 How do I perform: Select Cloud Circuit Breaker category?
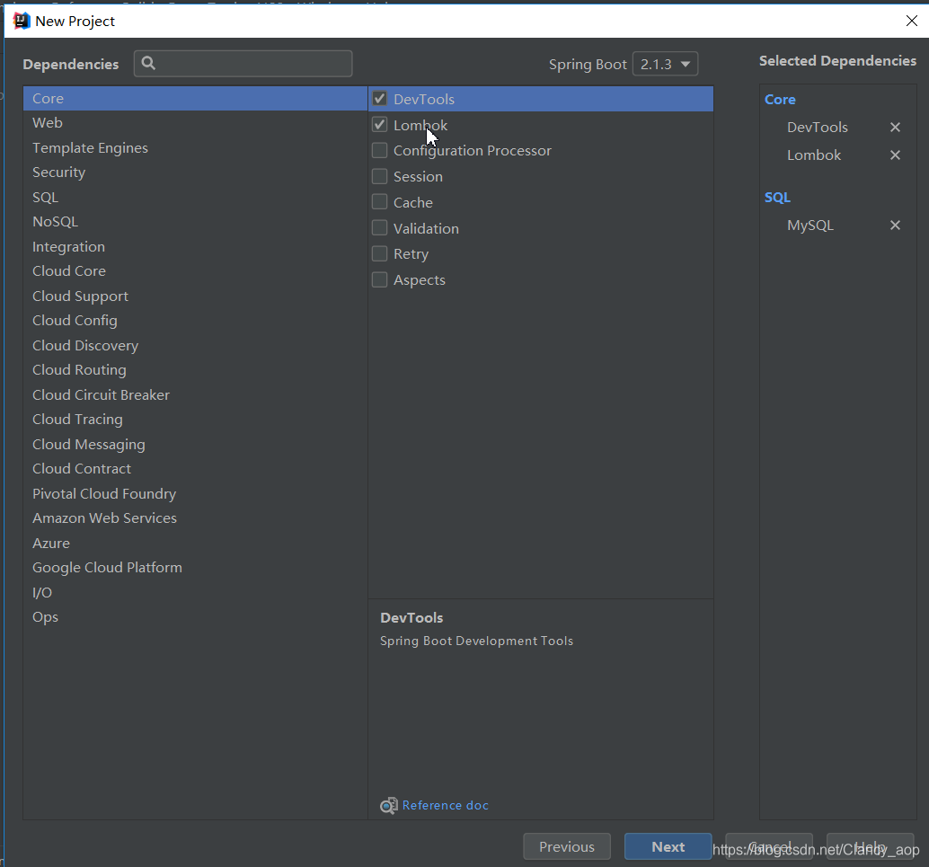[196, 394]
